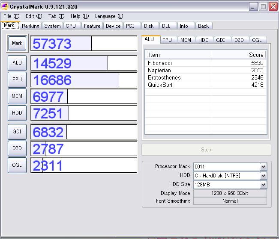279x239 pixels.
Task: Click the D2D score bar 2787
Action: (x=84, y=148)
